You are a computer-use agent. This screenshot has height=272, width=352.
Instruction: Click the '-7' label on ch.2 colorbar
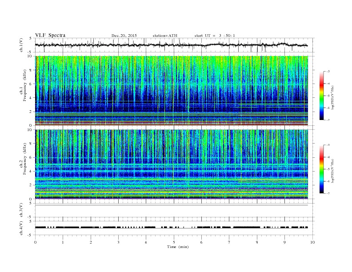[x=328, y=193]
